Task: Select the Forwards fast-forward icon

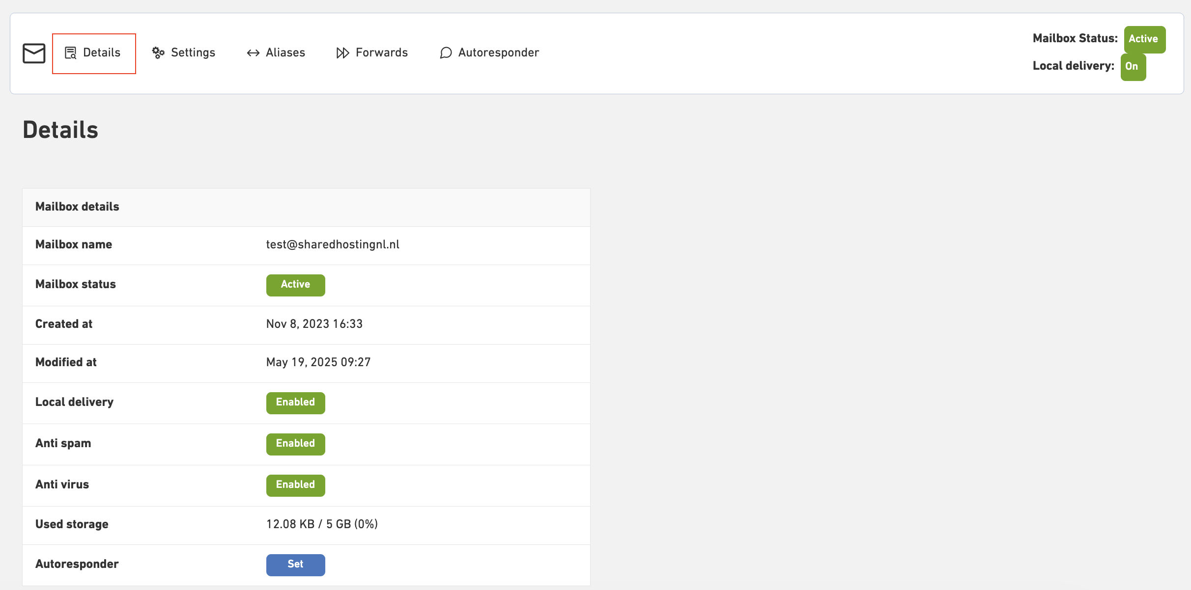Action: 342,53
